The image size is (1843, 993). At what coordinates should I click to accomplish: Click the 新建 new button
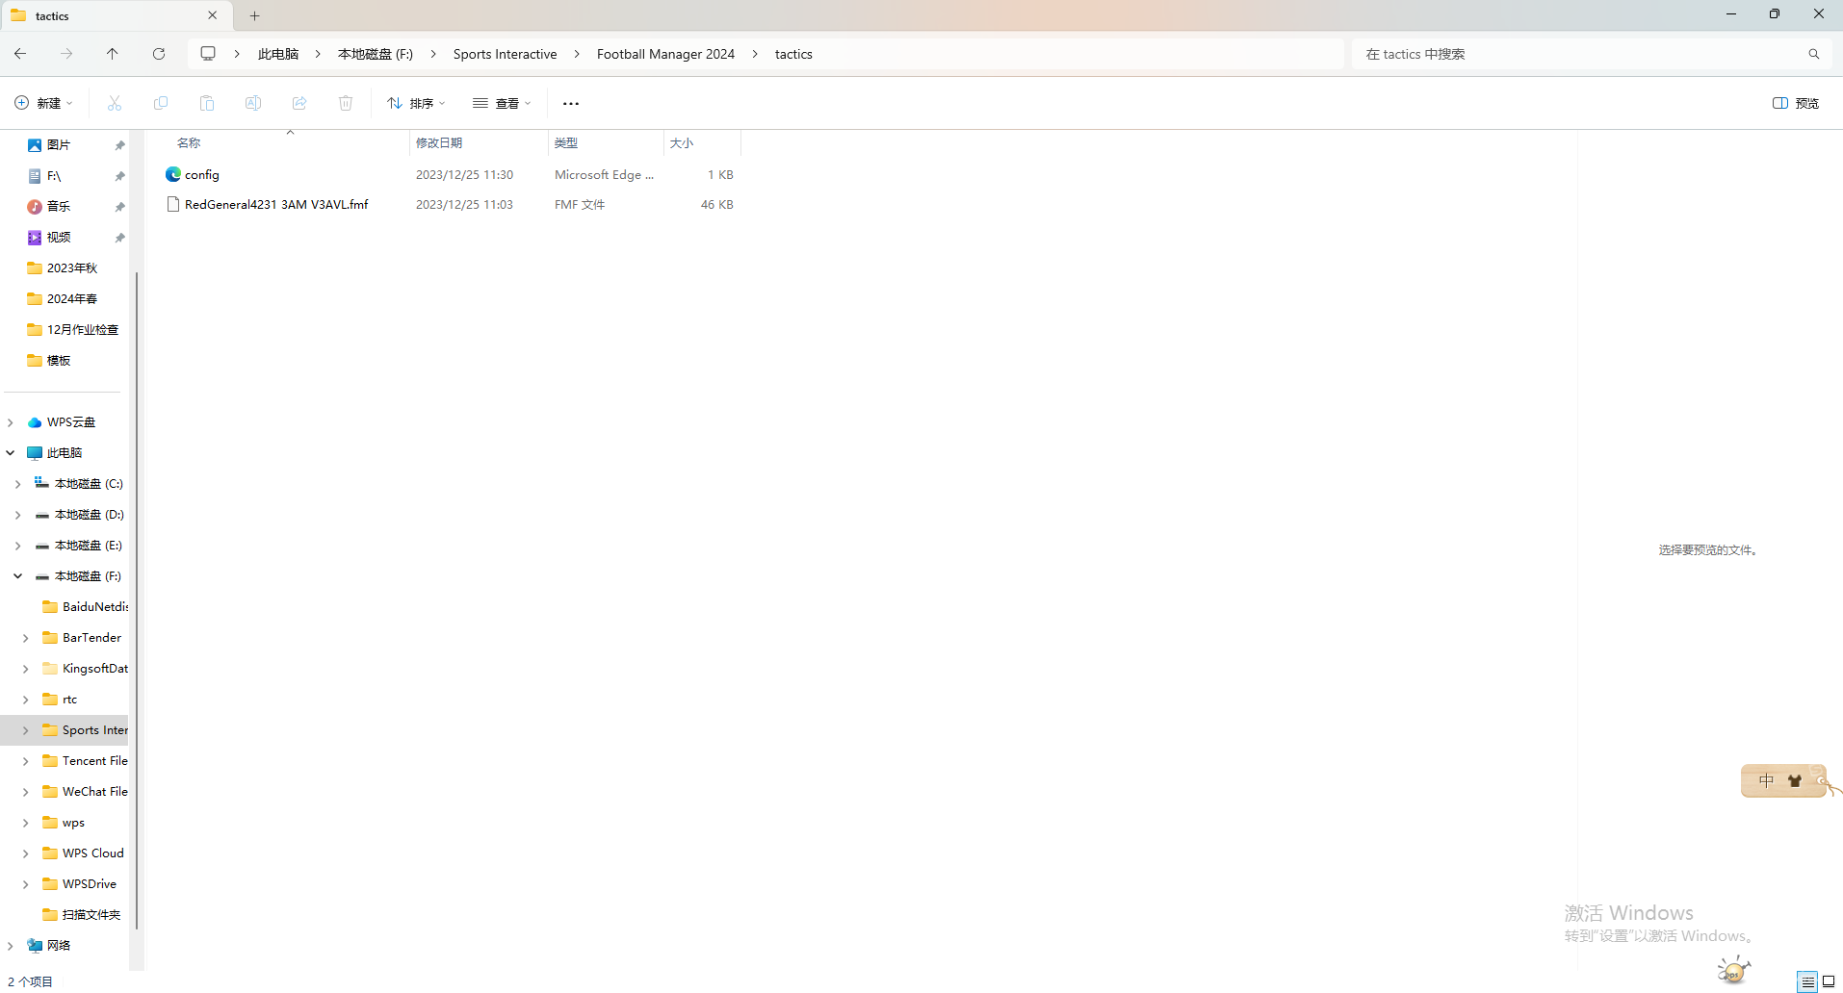(44, 103)
